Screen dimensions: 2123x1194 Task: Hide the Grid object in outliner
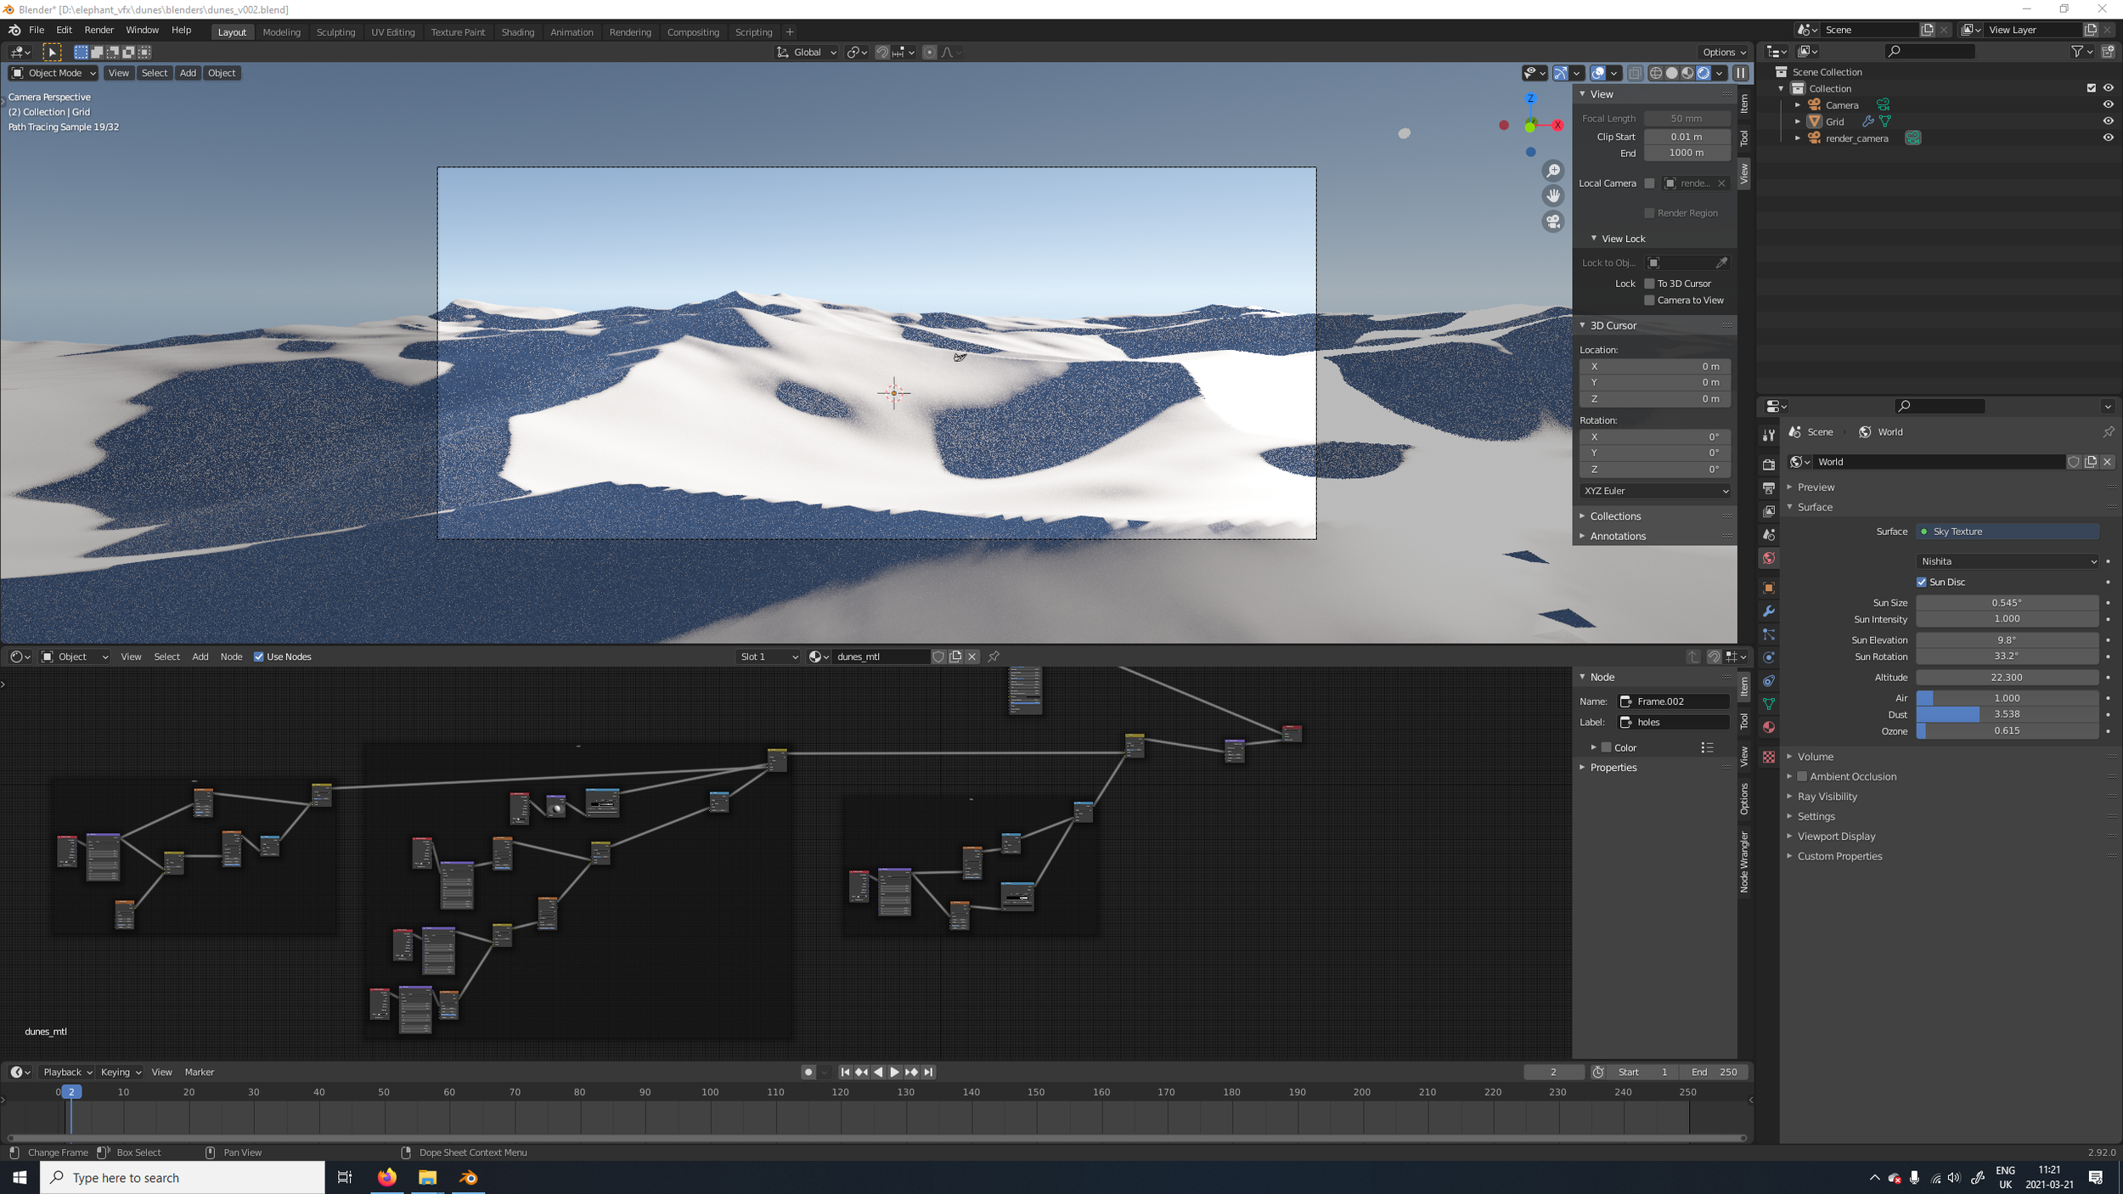click(2108, 121)
